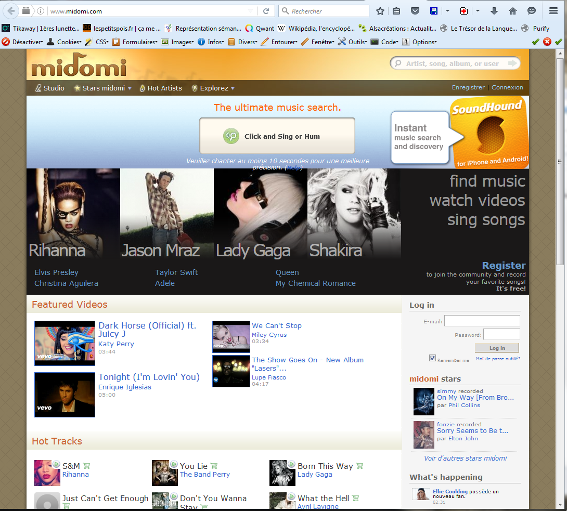Open the CSS developer toolbar dropdown
The height and width of the screenshot is (511, 567).
[98, 42]
